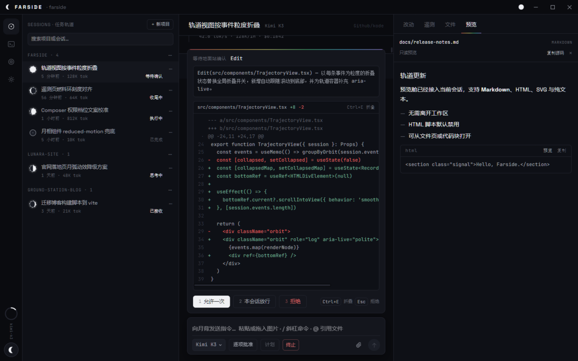578x361 pixels.
Task: Click the 等待确认 status of first session
Action: (154, 76)
